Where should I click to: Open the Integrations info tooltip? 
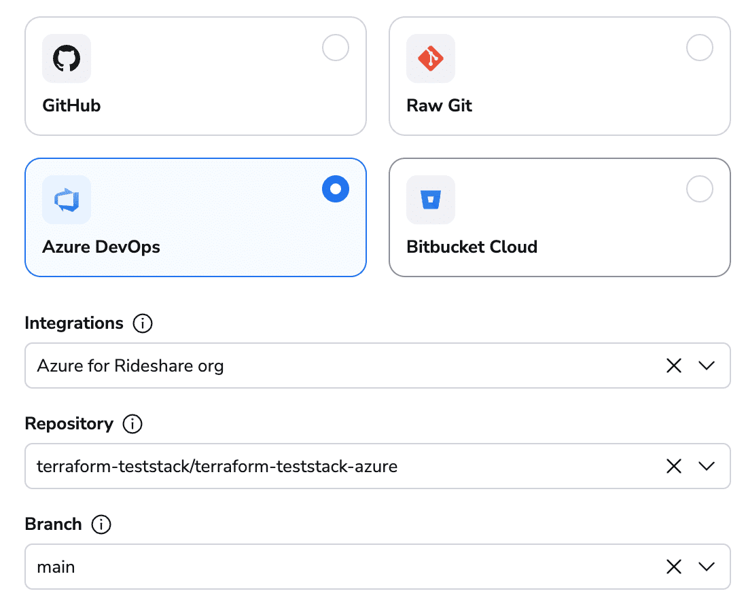pos(143,323)
